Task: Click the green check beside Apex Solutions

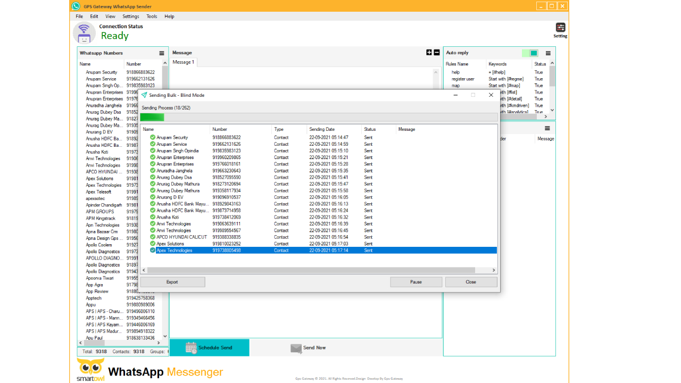Action: click(153, 244)
